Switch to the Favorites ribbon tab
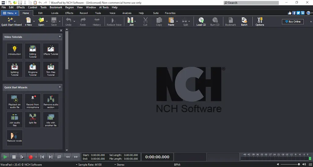This screenshot has width=313, height=167. point(170,13)
